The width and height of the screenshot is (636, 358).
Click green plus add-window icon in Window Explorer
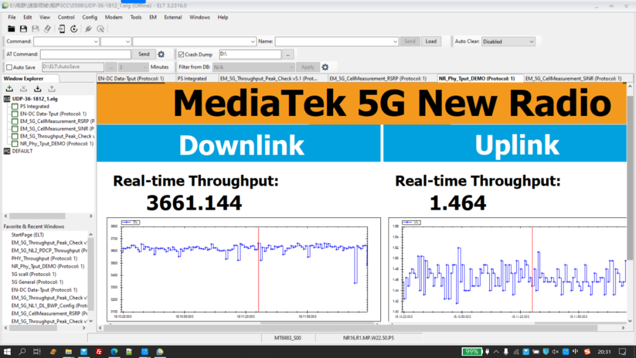coord(9,89)
